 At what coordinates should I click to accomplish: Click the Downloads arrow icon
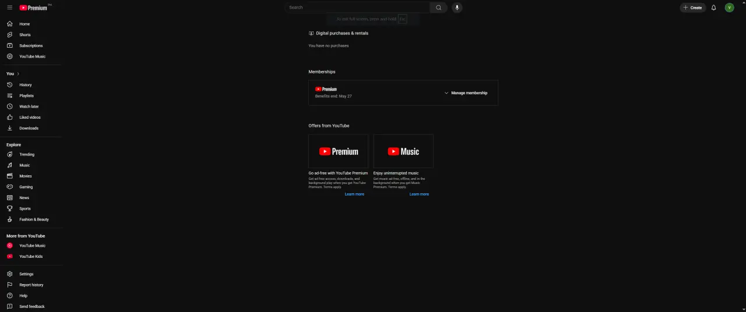[x=9, y=128]
